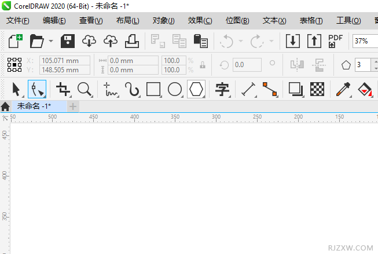Click the cloud upload icon

(111, 41)
